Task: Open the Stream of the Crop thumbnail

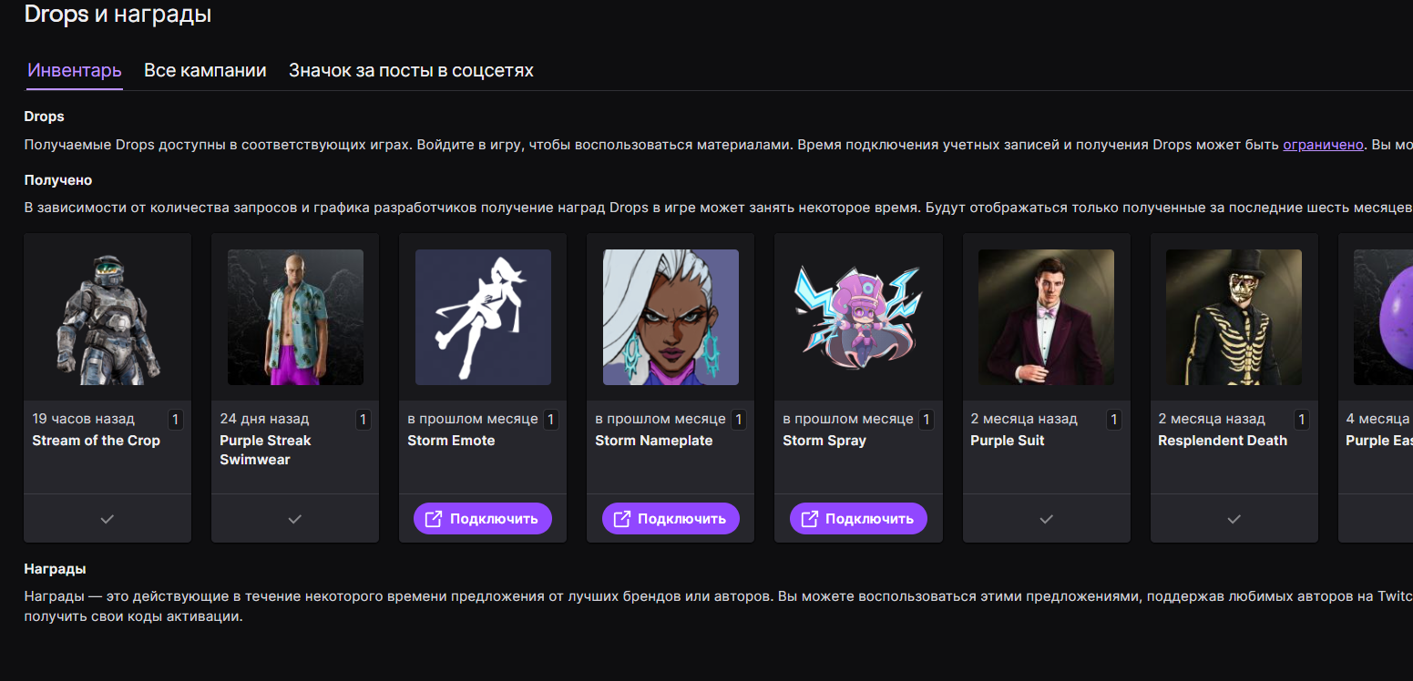Action: pos(108,317)
